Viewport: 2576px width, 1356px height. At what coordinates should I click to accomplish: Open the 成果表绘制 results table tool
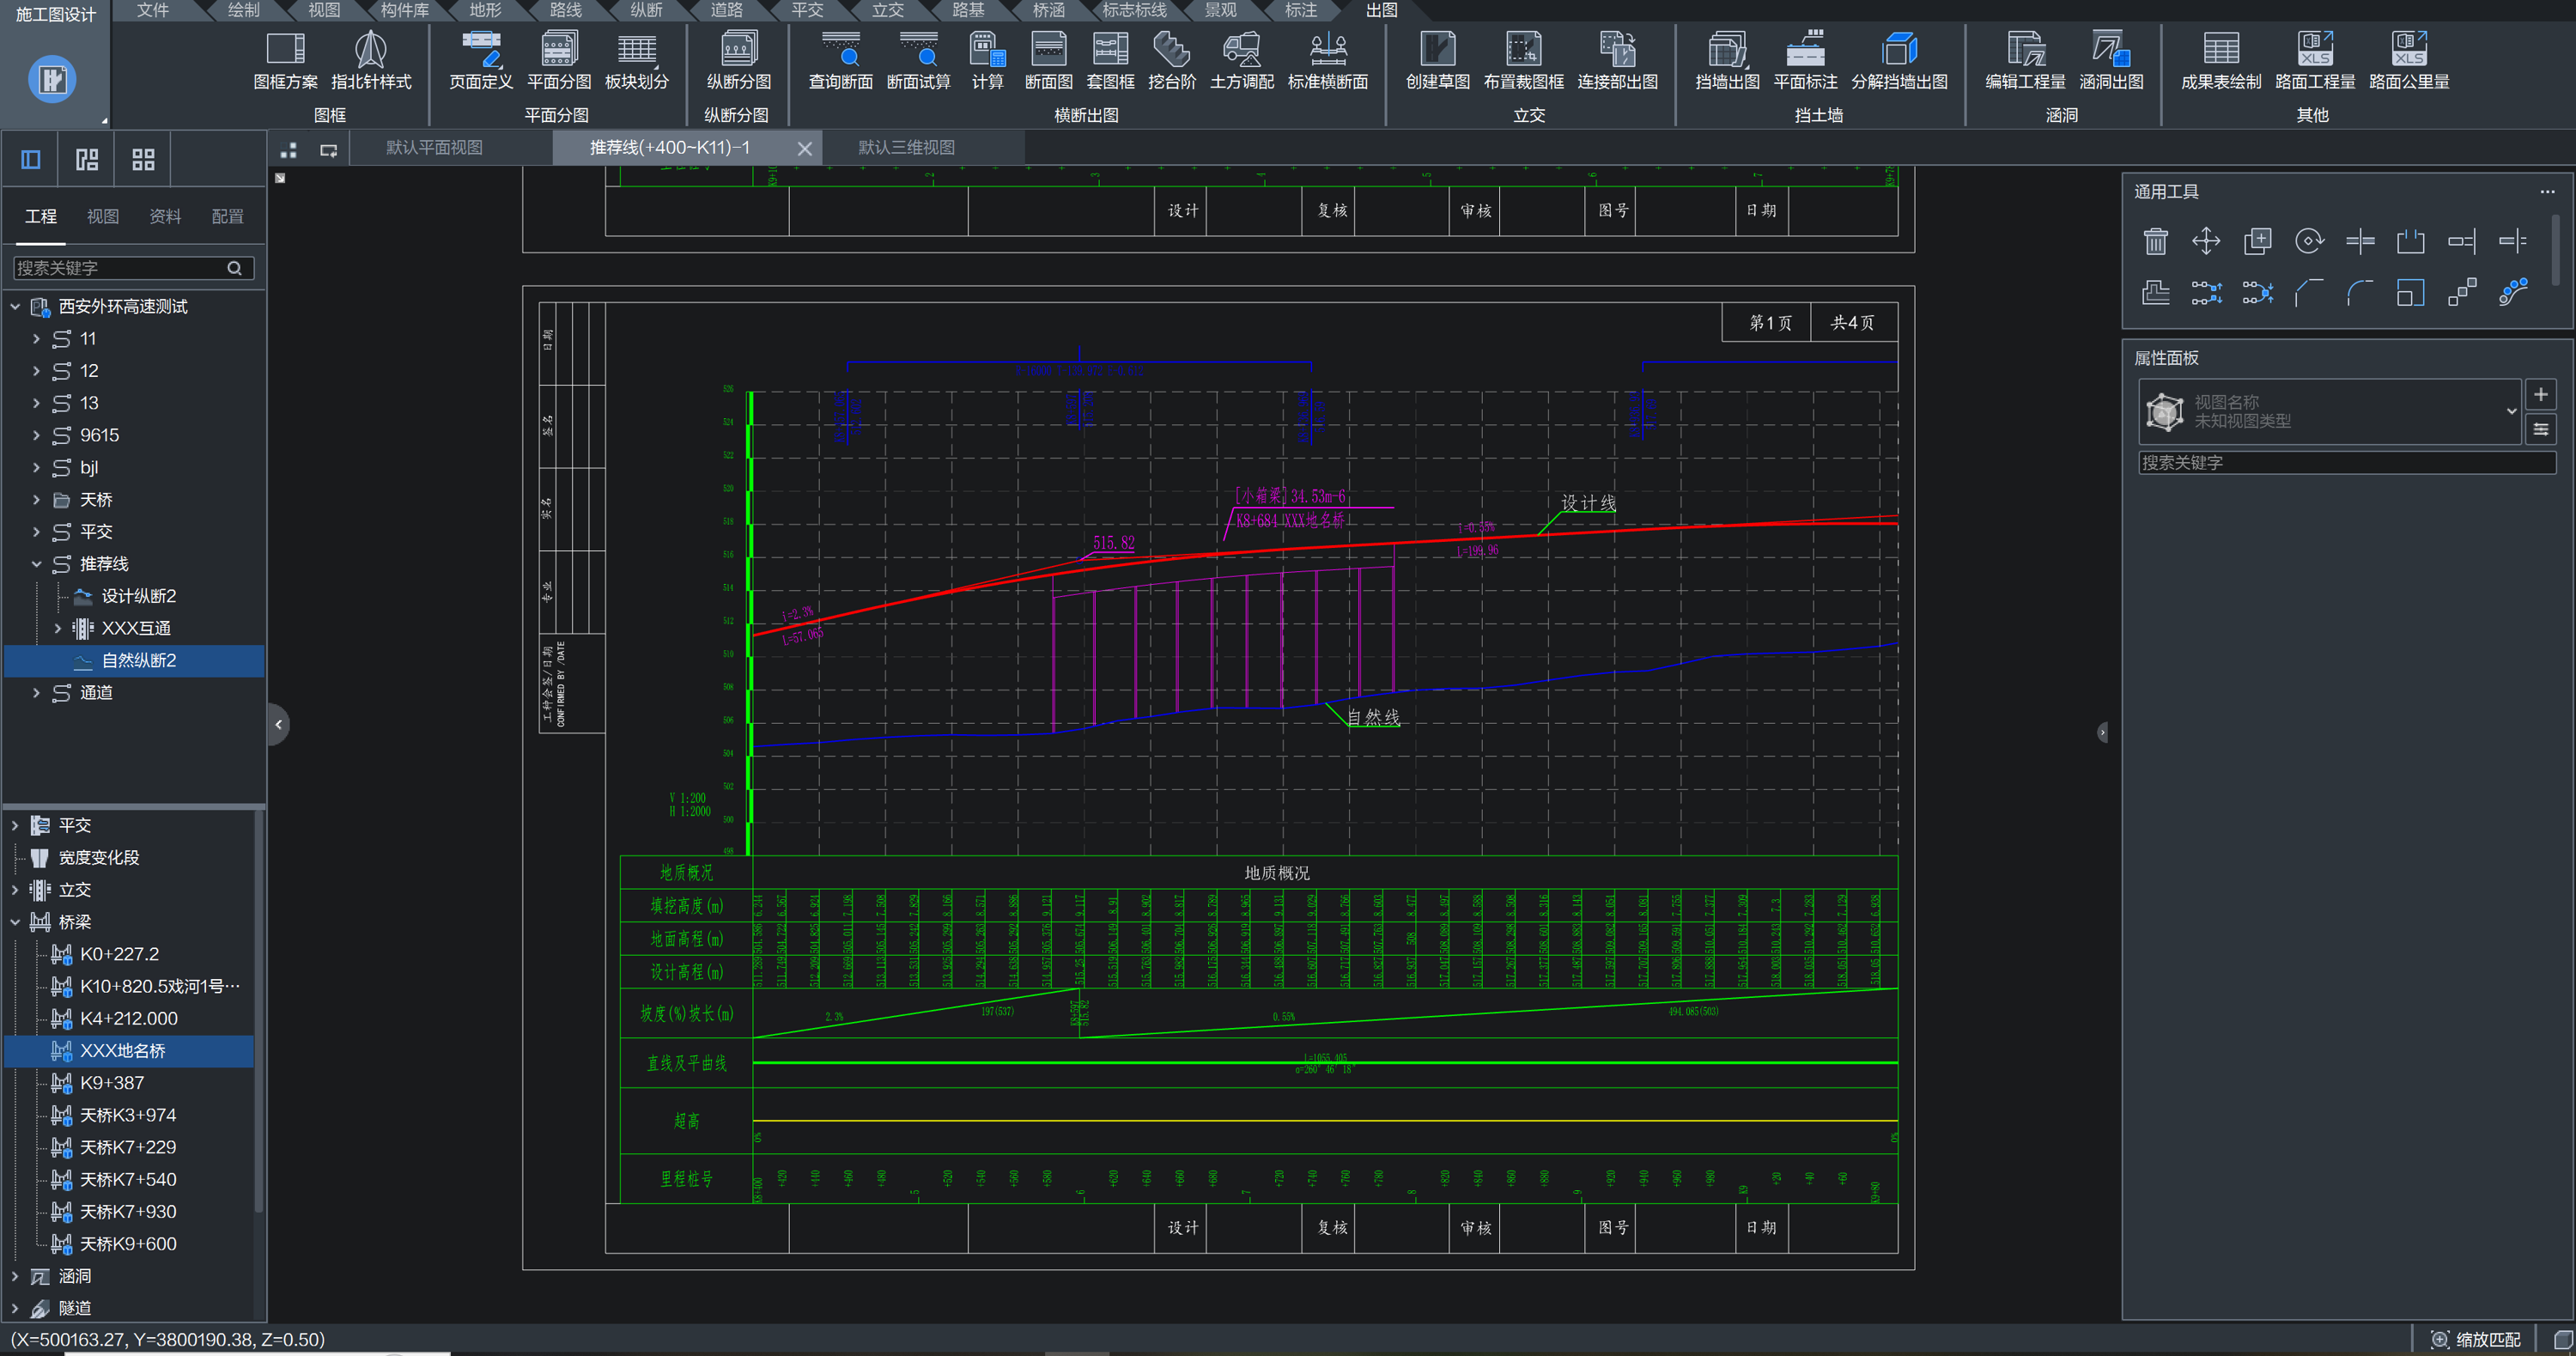pyautogui.click(x=2220, y=50)
